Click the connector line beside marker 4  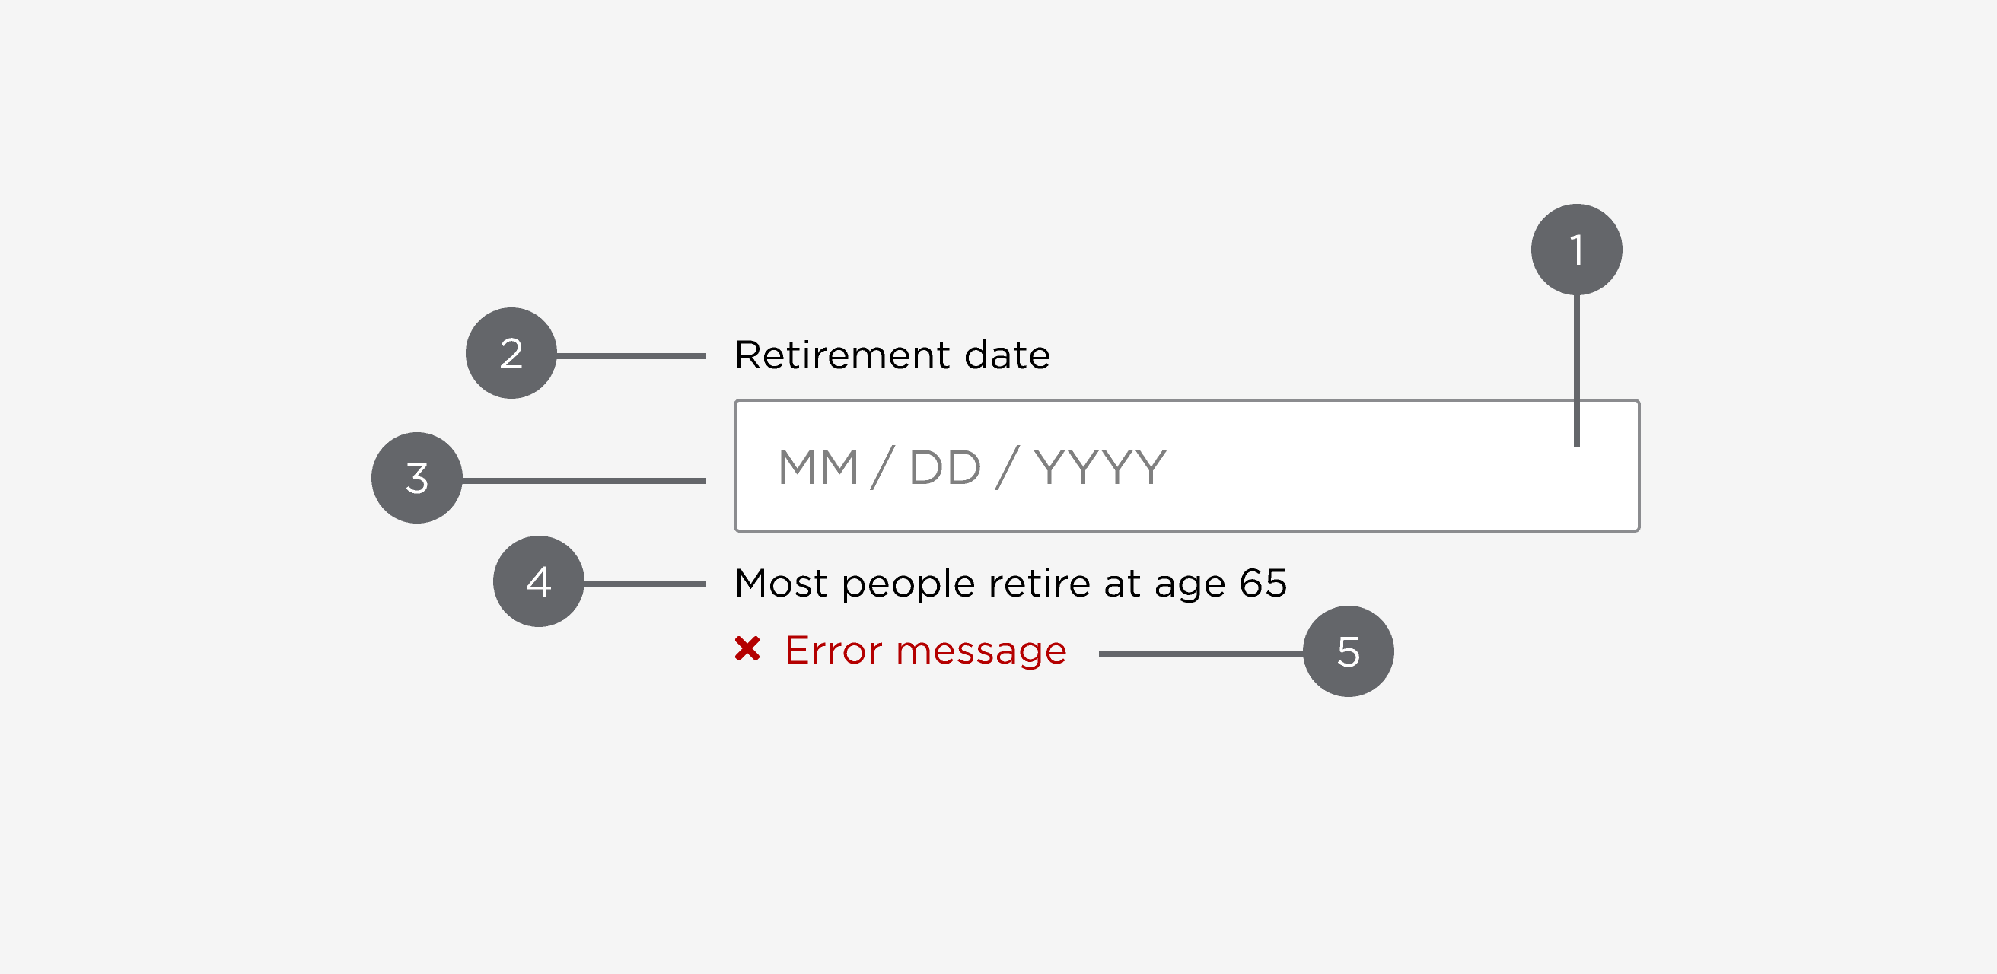(644, 584)
